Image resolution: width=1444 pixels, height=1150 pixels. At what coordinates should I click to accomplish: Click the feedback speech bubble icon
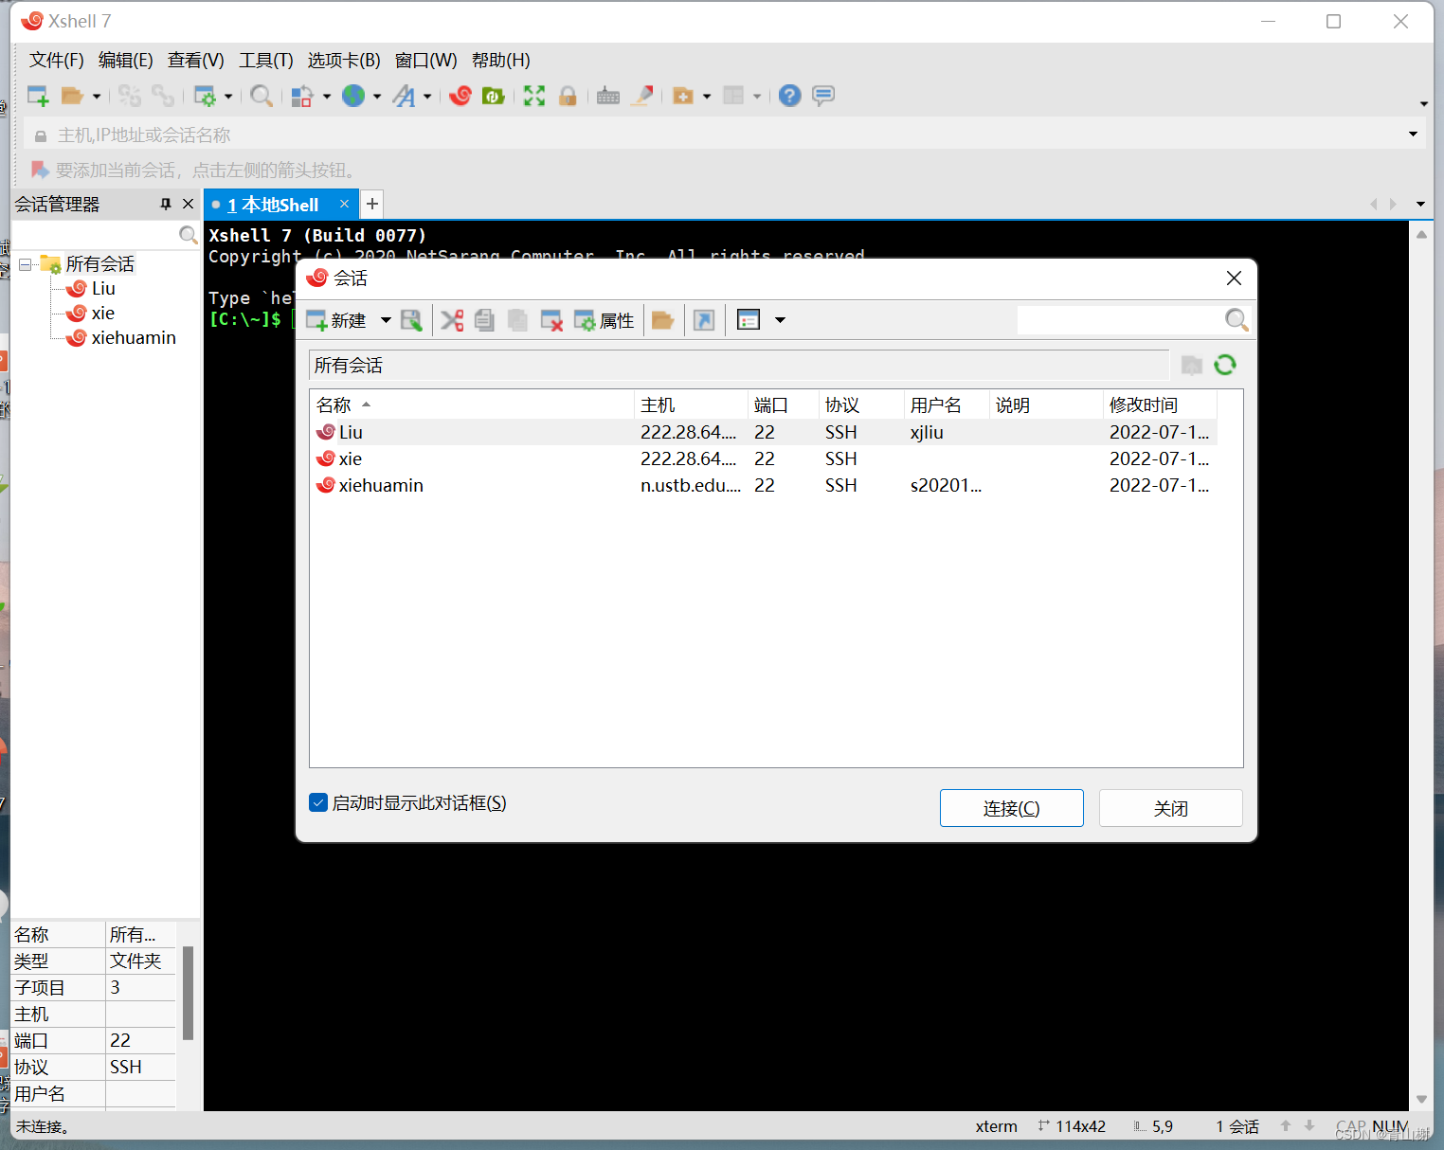click(x=823, y=96)
